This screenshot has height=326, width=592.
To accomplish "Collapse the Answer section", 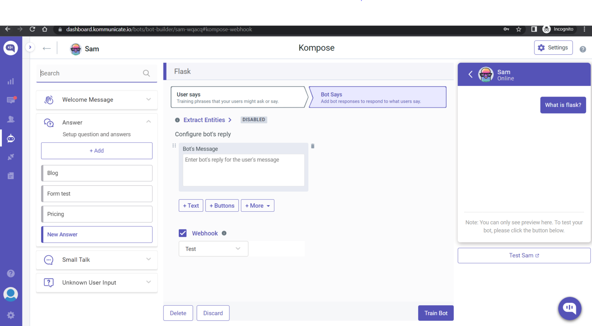I will point(148,122).
